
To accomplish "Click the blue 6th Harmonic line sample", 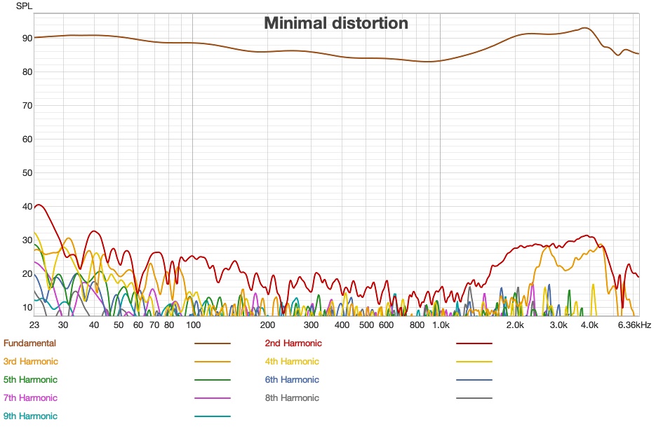I will tap(474, 379).
